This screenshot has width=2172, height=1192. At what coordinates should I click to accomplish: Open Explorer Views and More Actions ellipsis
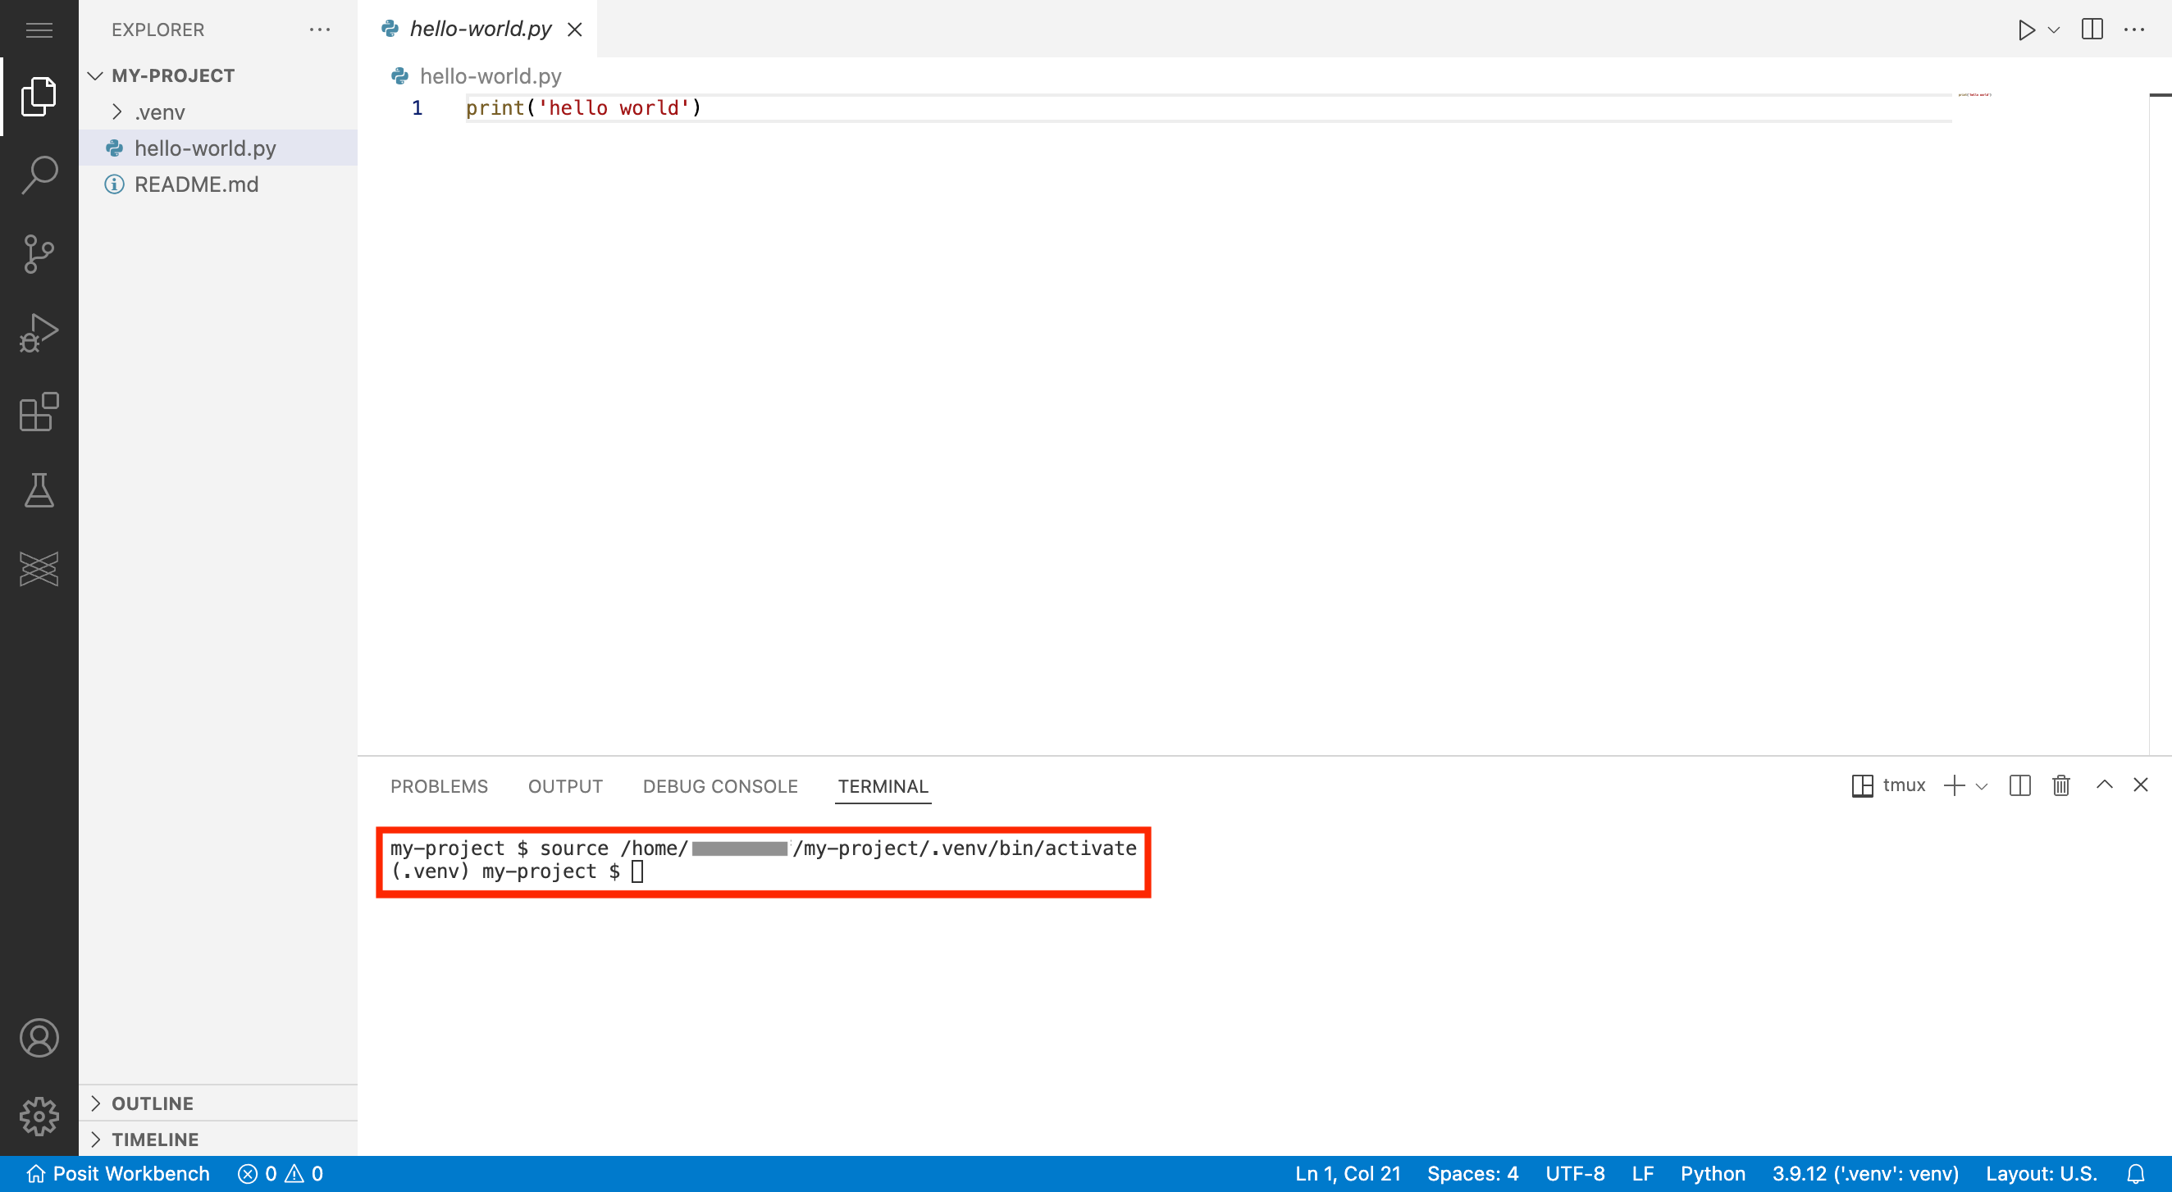pyautogui.click(x=320, y=30)
